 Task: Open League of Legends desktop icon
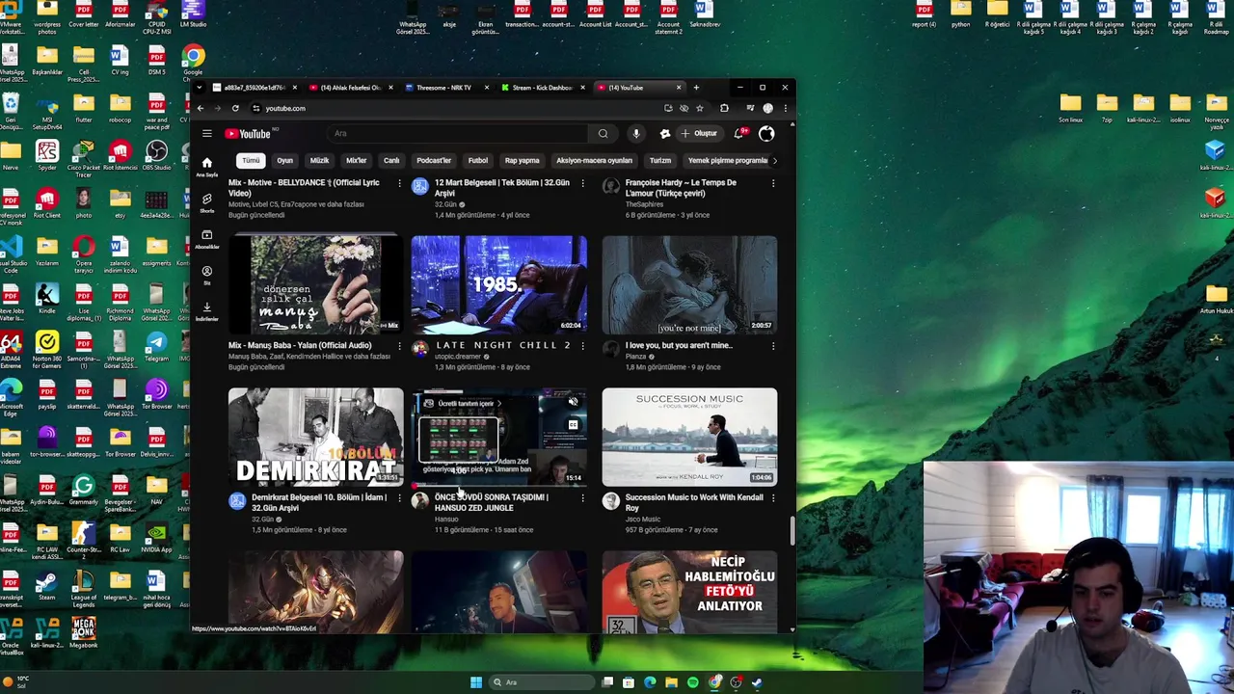pyautogui.click(x=83, y=585)
